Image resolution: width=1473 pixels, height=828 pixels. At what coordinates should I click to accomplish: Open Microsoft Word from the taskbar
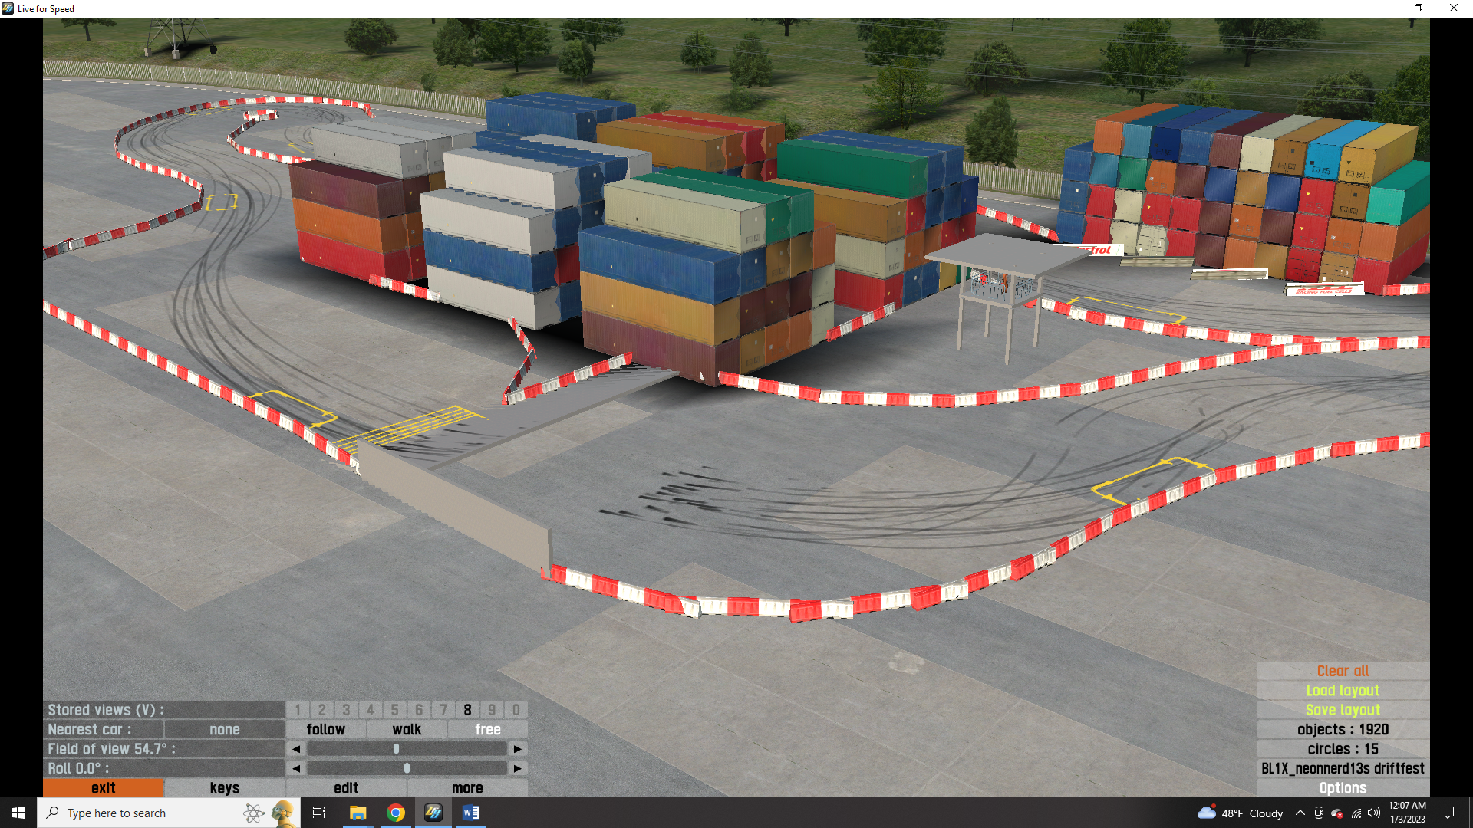471,813
